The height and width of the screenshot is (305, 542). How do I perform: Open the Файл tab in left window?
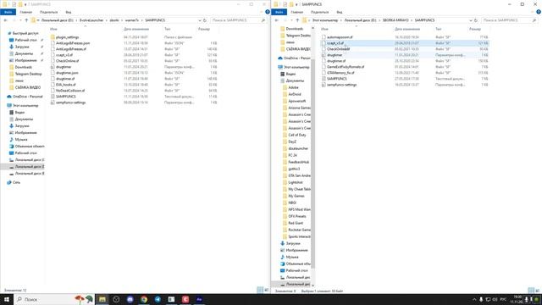click(8, 12)
